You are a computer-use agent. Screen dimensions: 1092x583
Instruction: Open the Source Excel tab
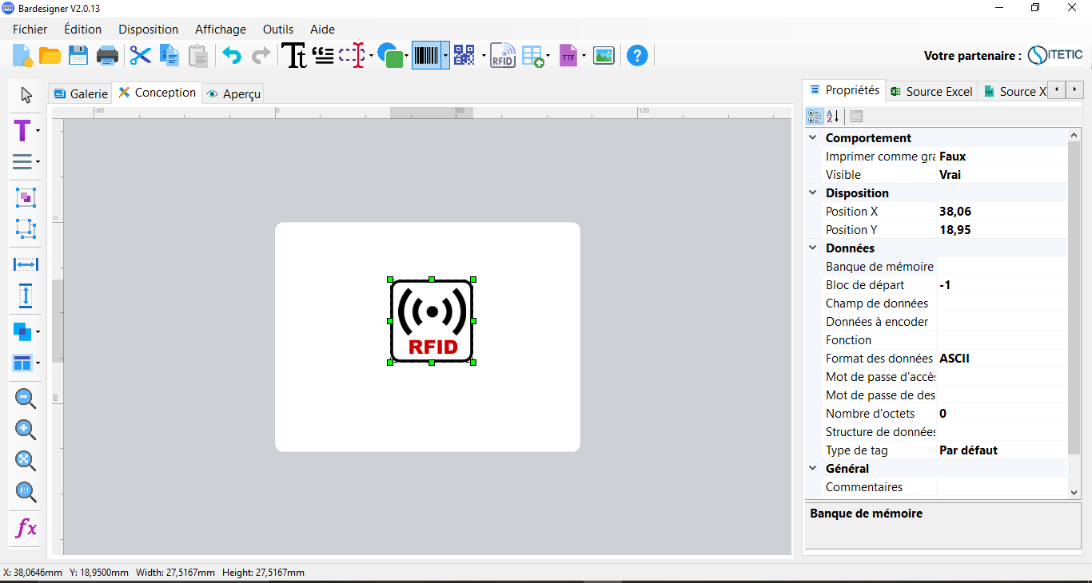(x=931, y=92)
